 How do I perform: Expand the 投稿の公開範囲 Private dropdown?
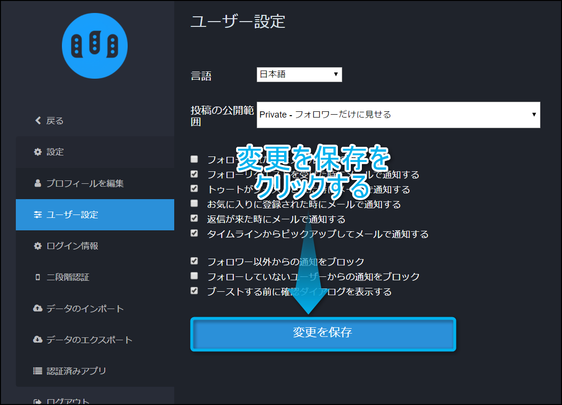pyautogui.click(x=398, y=115)
